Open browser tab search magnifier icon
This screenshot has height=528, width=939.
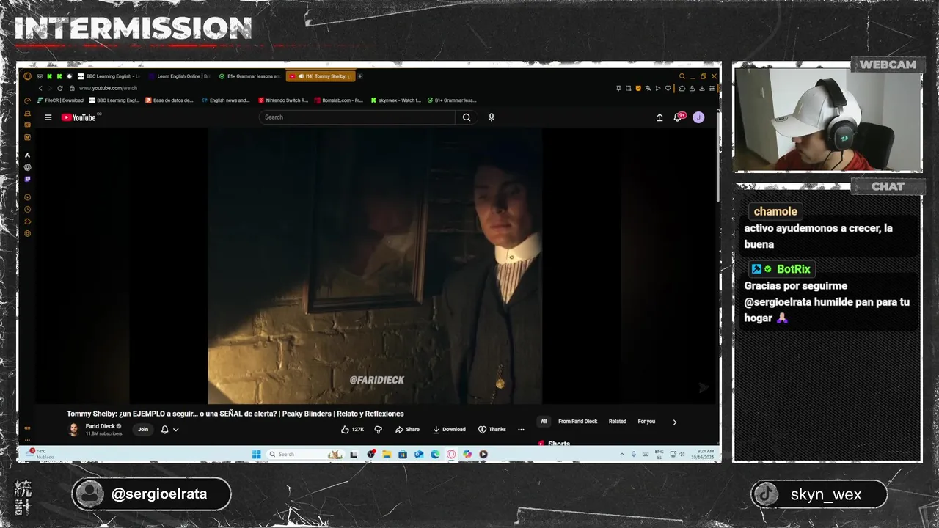682,76
